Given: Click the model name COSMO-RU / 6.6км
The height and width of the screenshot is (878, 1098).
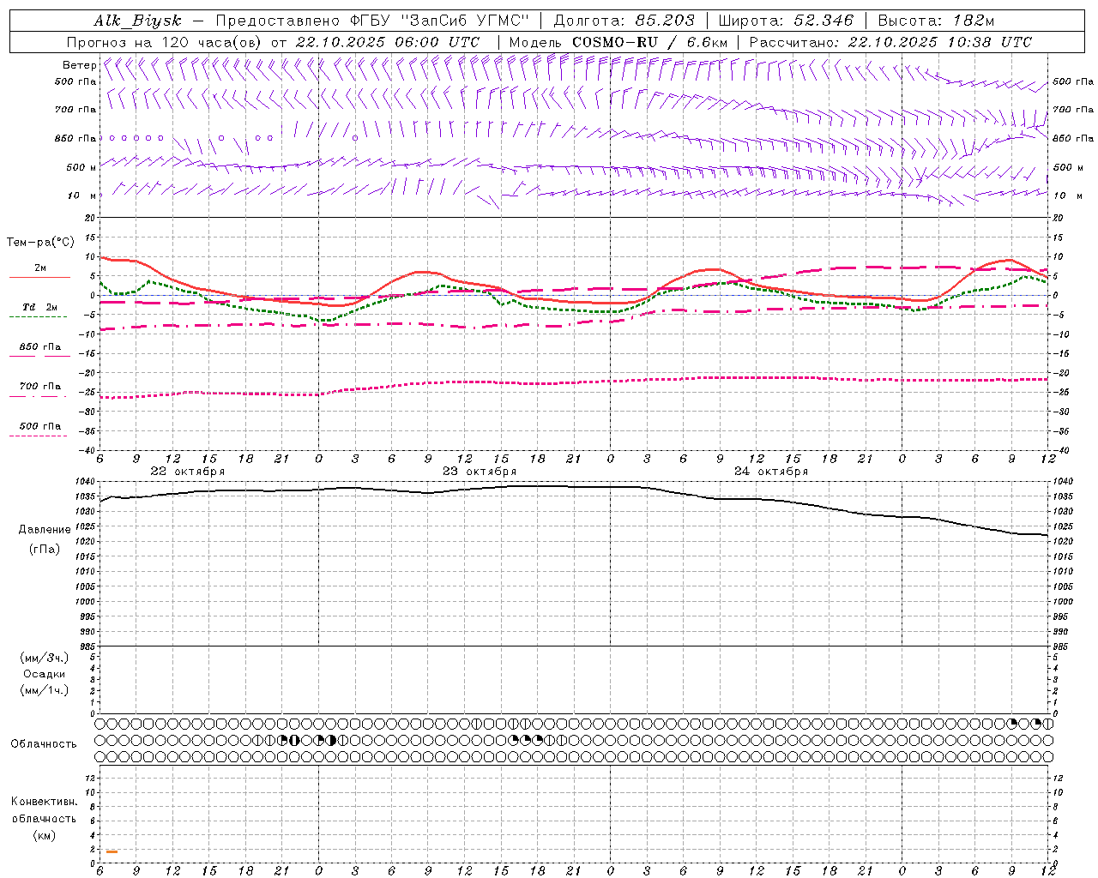Looking at the screenshot, I should (649, 42).
